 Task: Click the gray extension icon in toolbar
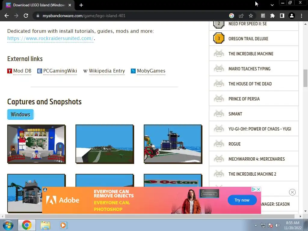pos(263,16)
